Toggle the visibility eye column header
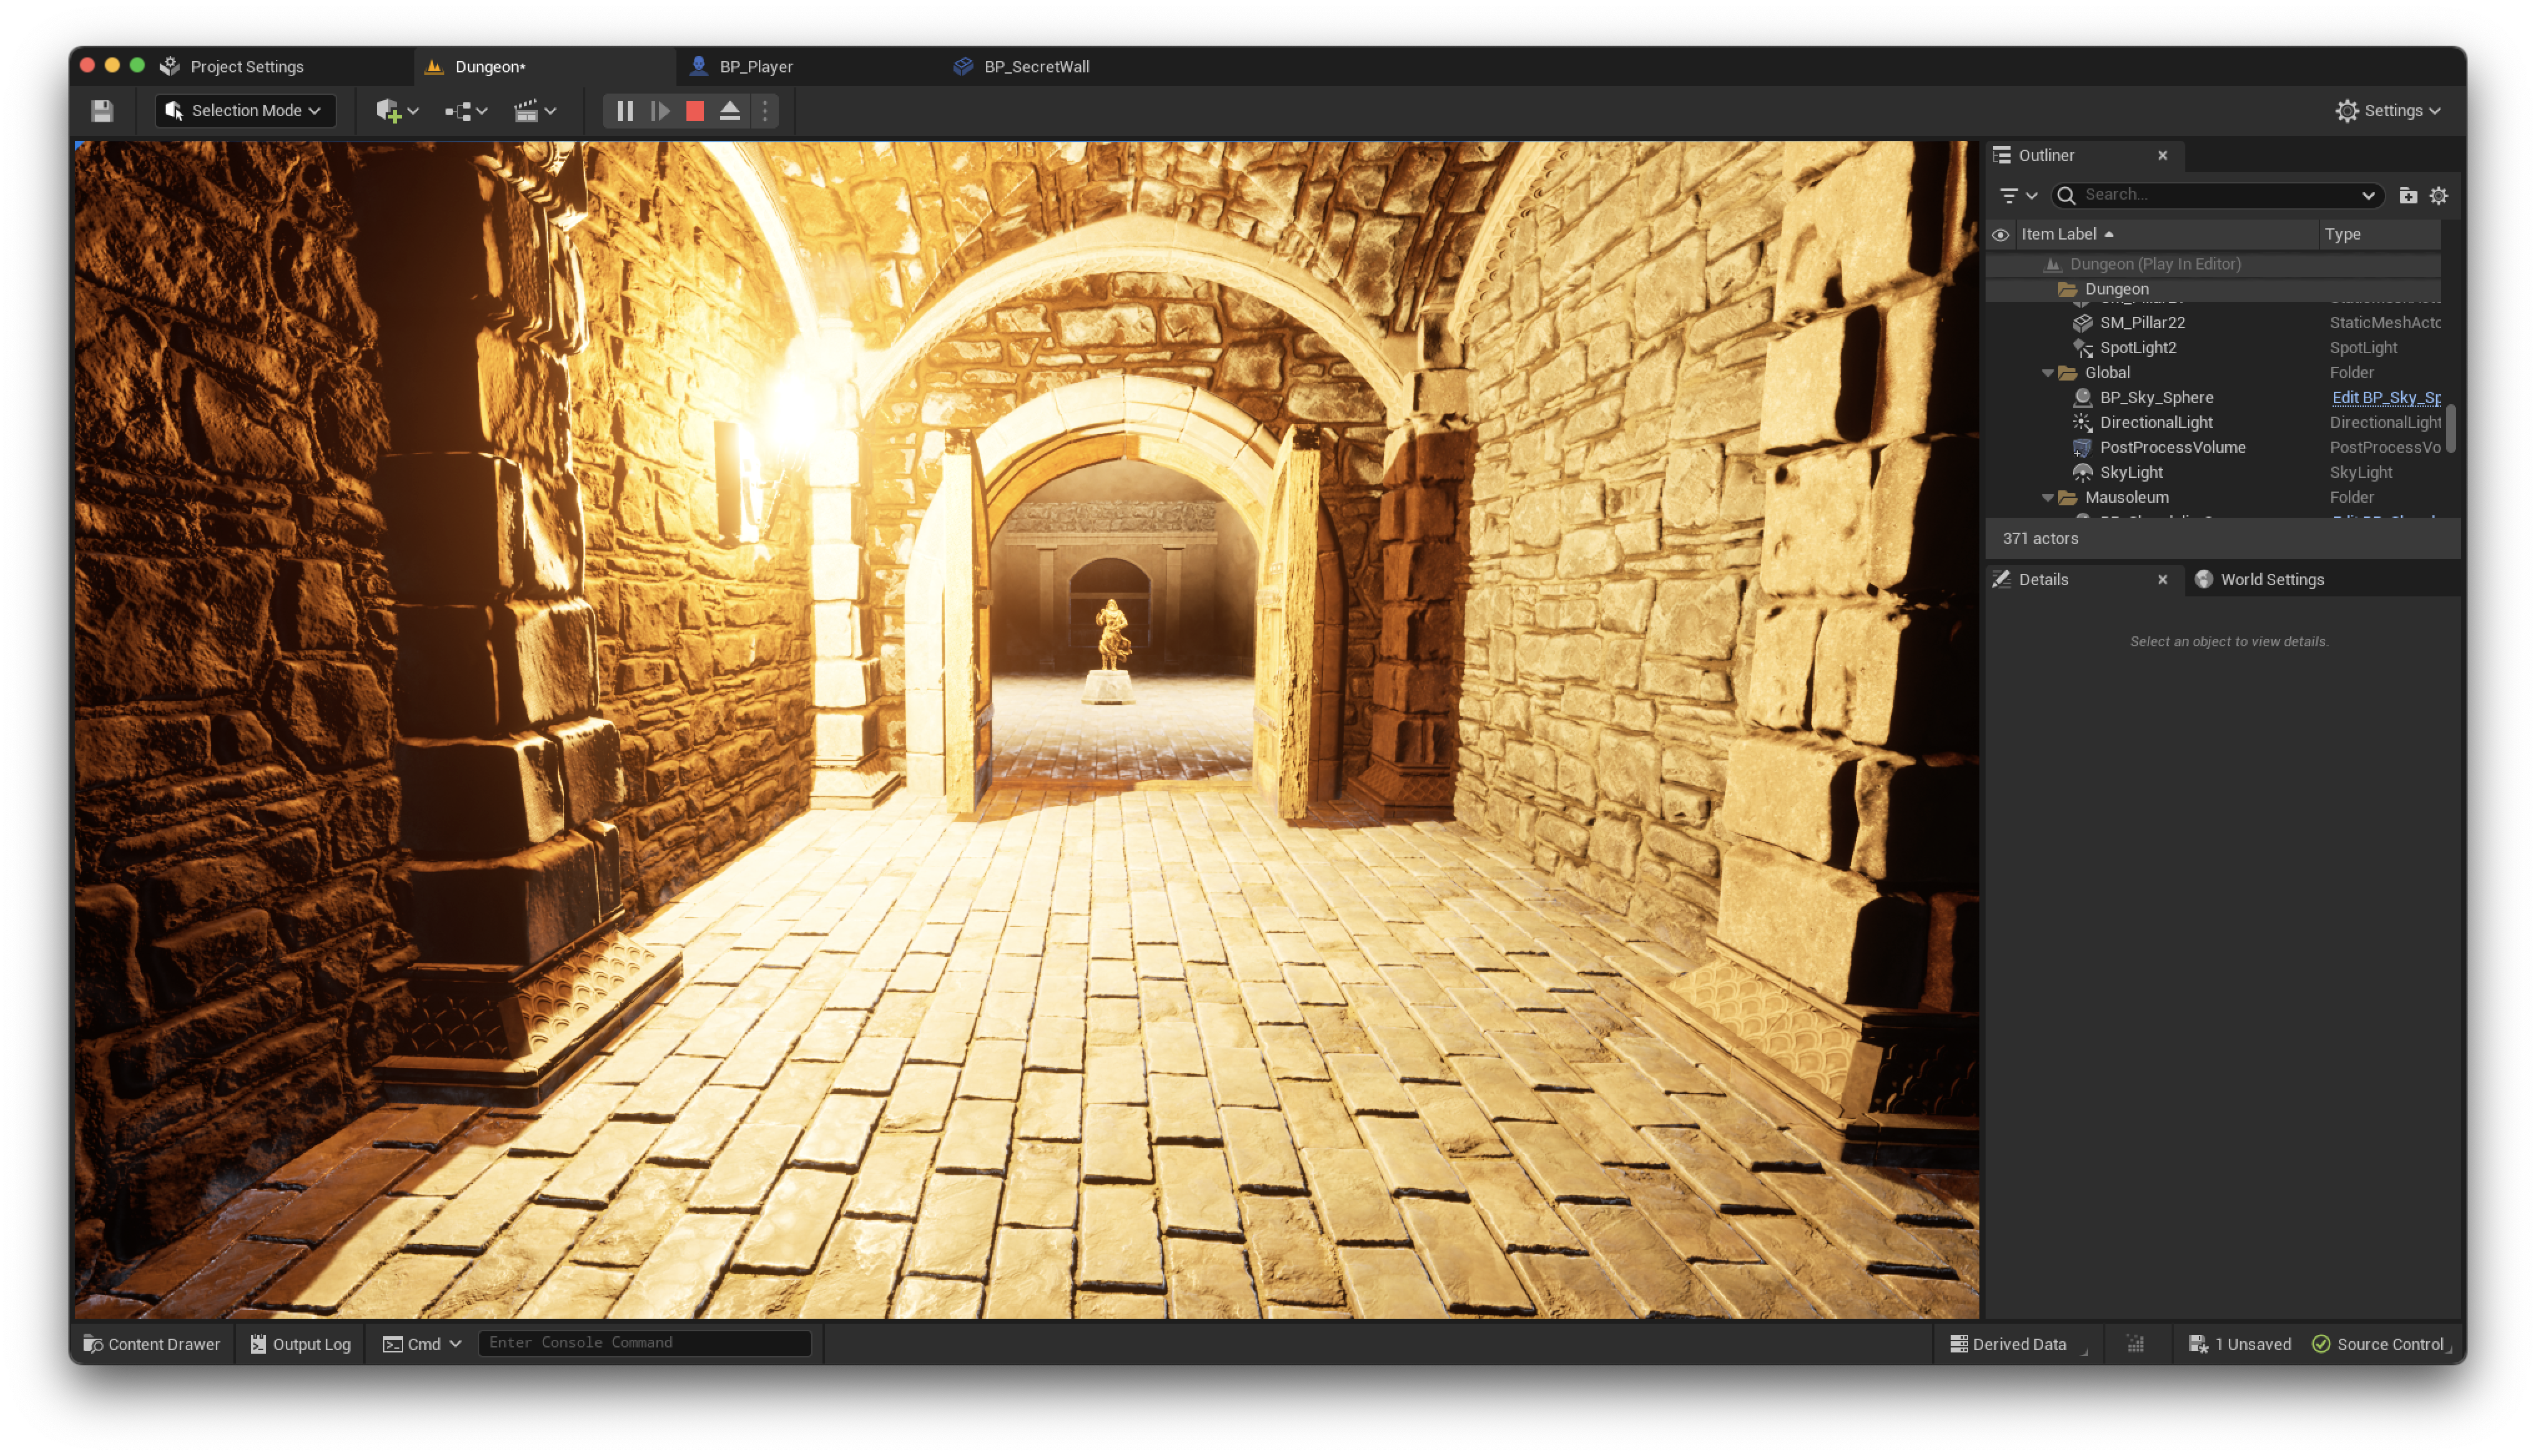The width and height of the screenshot is (2536, 1456). coord(2000,235)
